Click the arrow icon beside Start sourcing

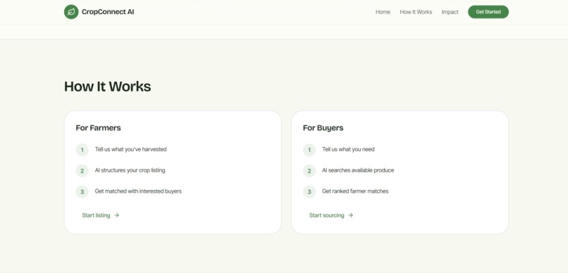351,215
